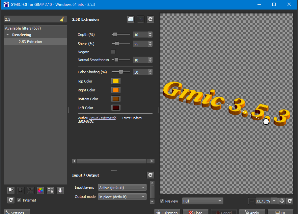Click the filter search field
Screen dimensions: 298x214
point(32,19)
